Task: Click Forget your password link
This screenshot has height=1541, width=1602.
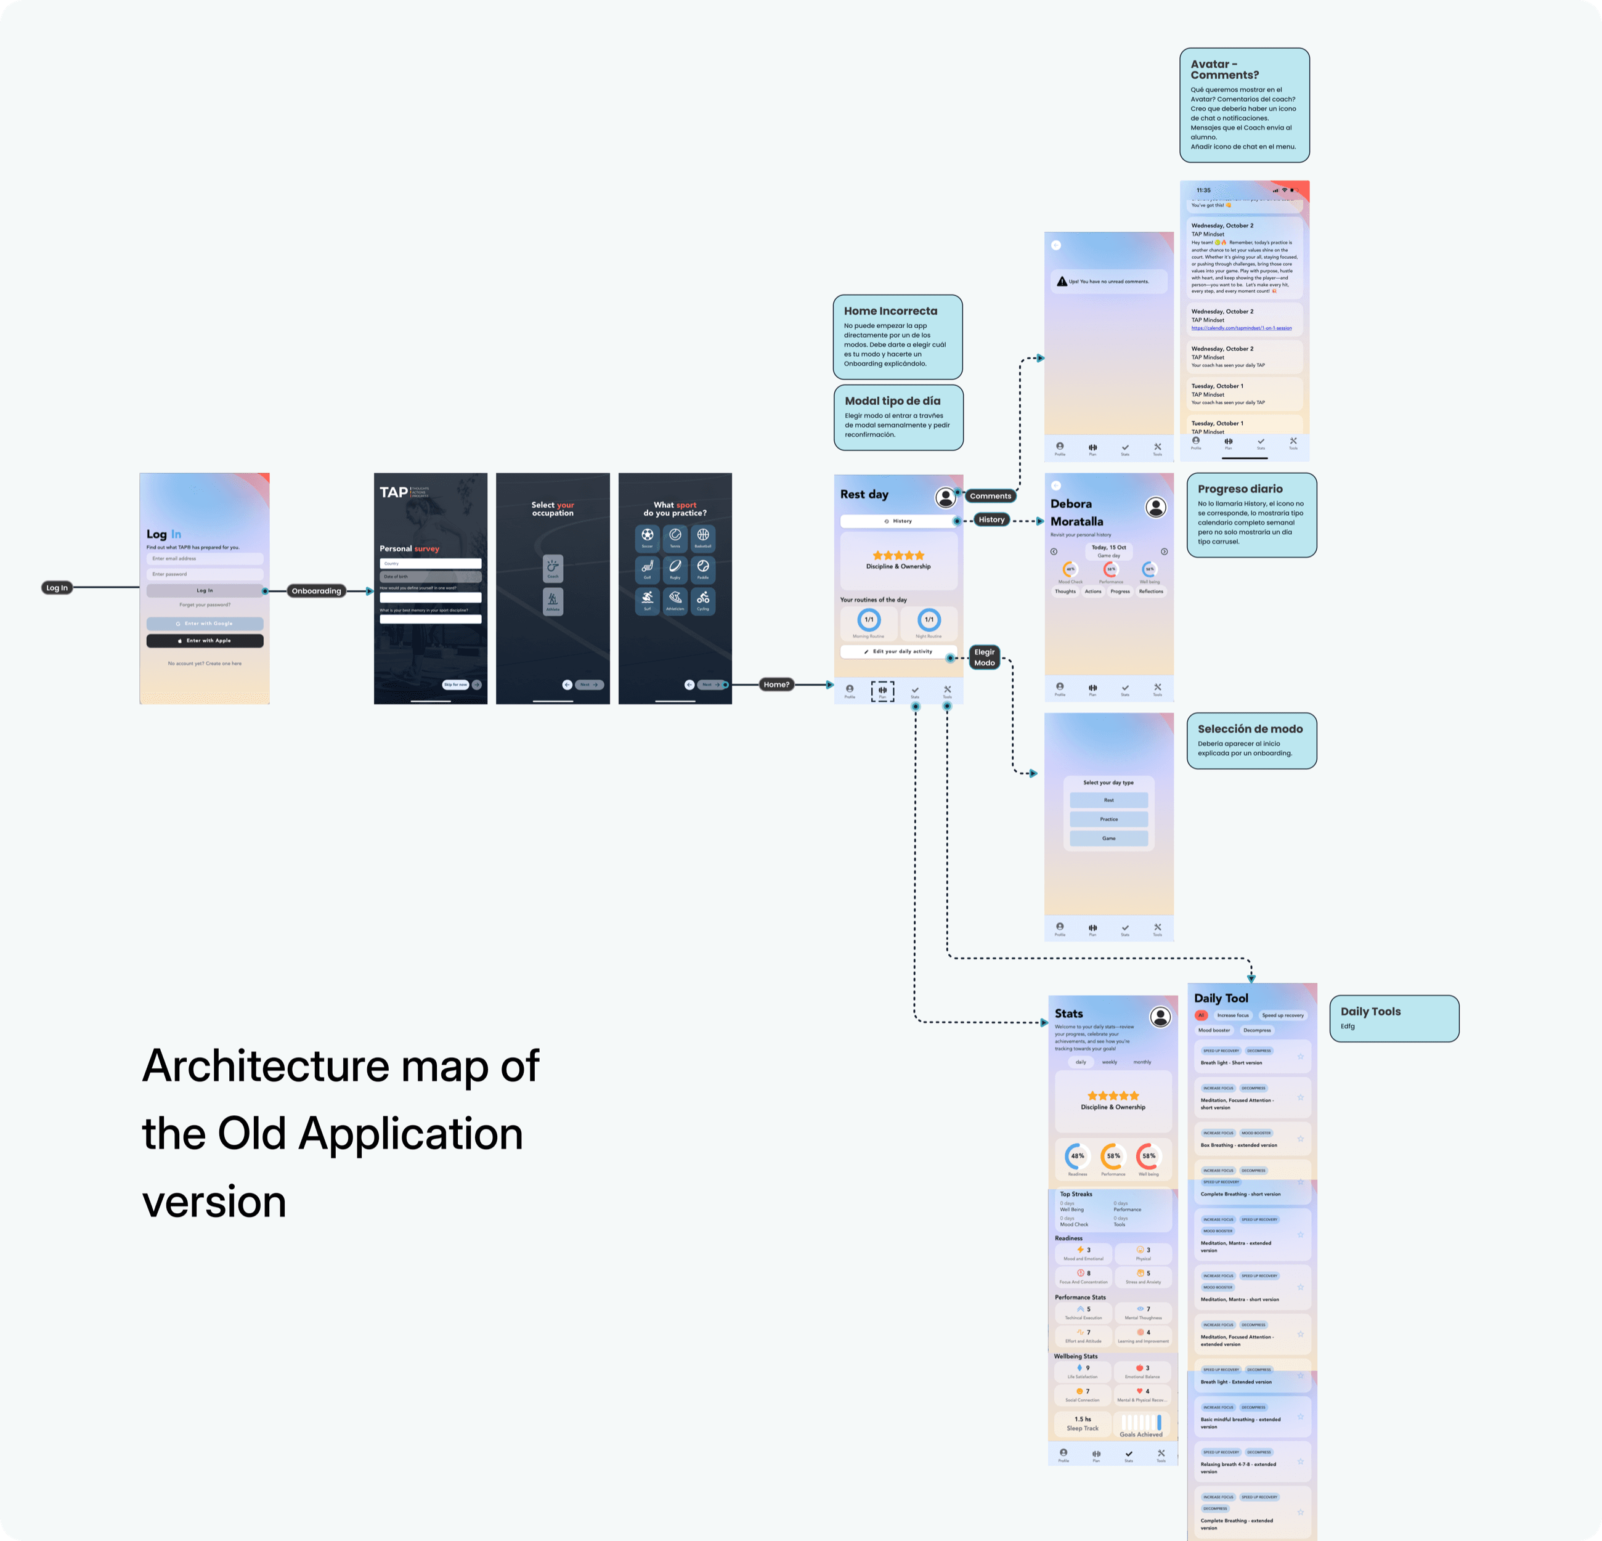Action: [x=205, y=605]
